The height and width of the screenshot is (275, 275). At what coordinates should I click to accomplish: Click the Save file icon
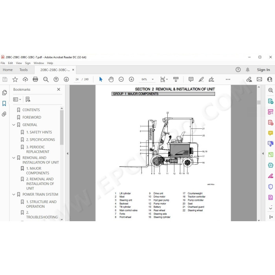click(x=5, y=79)
